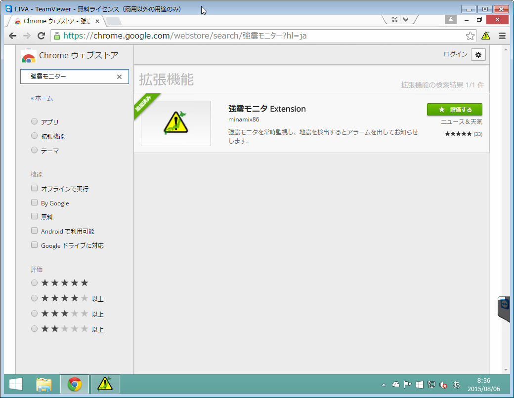Click the Chrome Web Store logo
The height and width of the screenshot is (398, 514).
click(x=29, y=56)
